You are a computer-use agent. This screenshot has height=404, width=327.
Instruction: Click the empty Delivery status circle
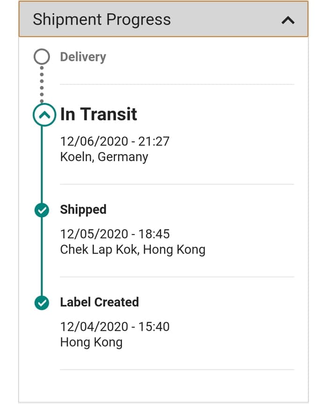42,57
